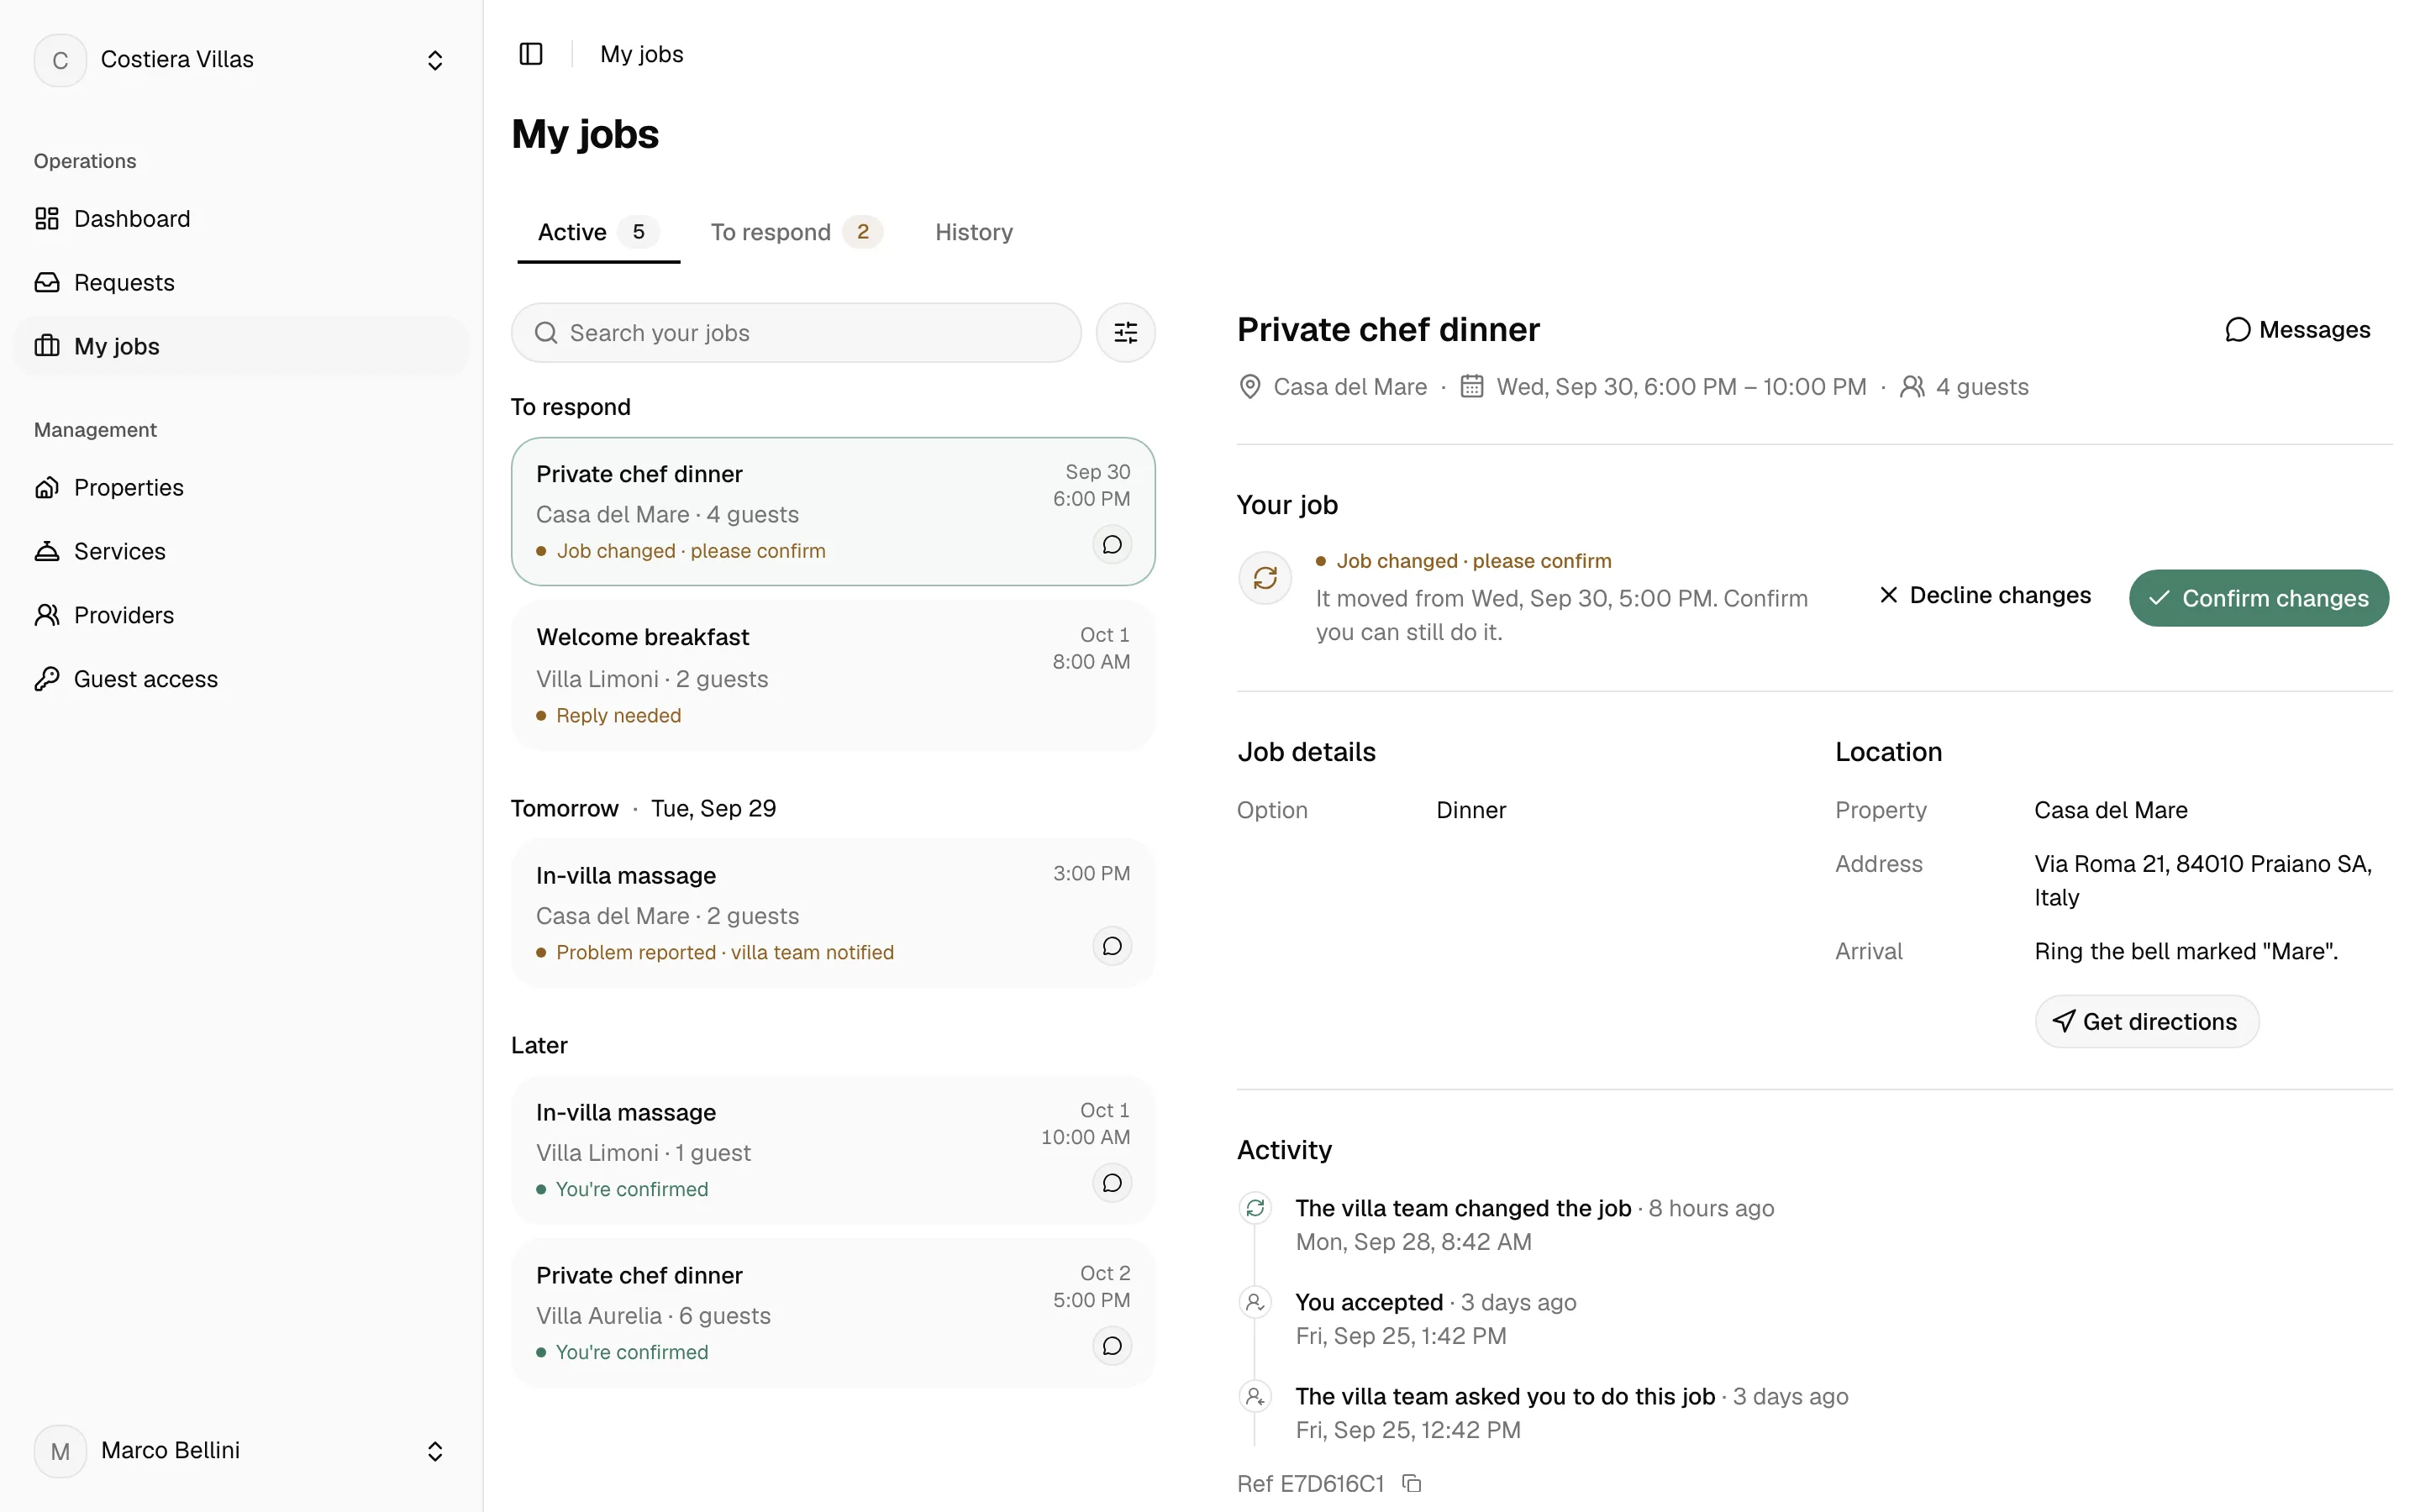This screenshot has width=2420, height=1512.
Task: Click the activity icon beside 'asked you to do this job'
Action: pyautogui.click(x=1255, y=1396)
